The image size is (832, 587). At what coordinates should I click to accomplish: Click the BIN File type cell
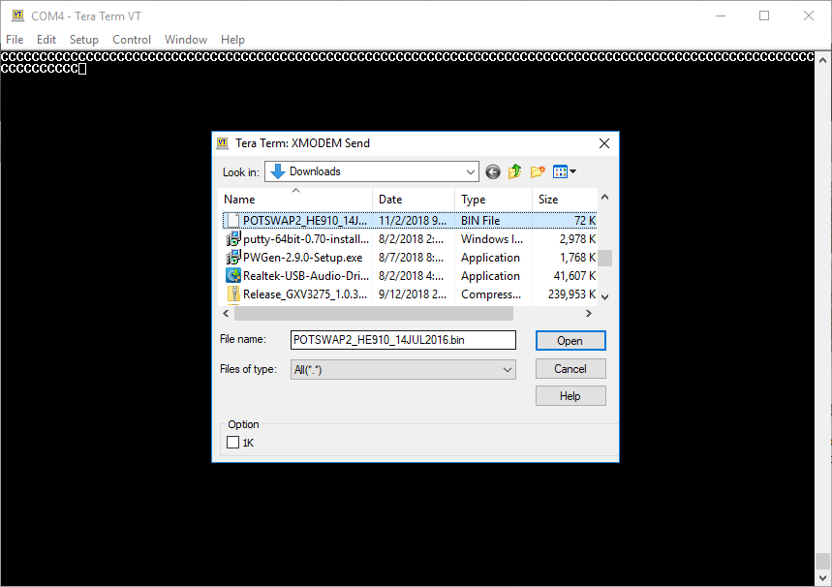[480, 220]
